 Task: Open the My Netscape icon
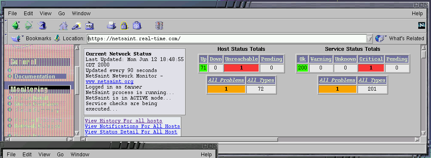[x=89, y=25]
